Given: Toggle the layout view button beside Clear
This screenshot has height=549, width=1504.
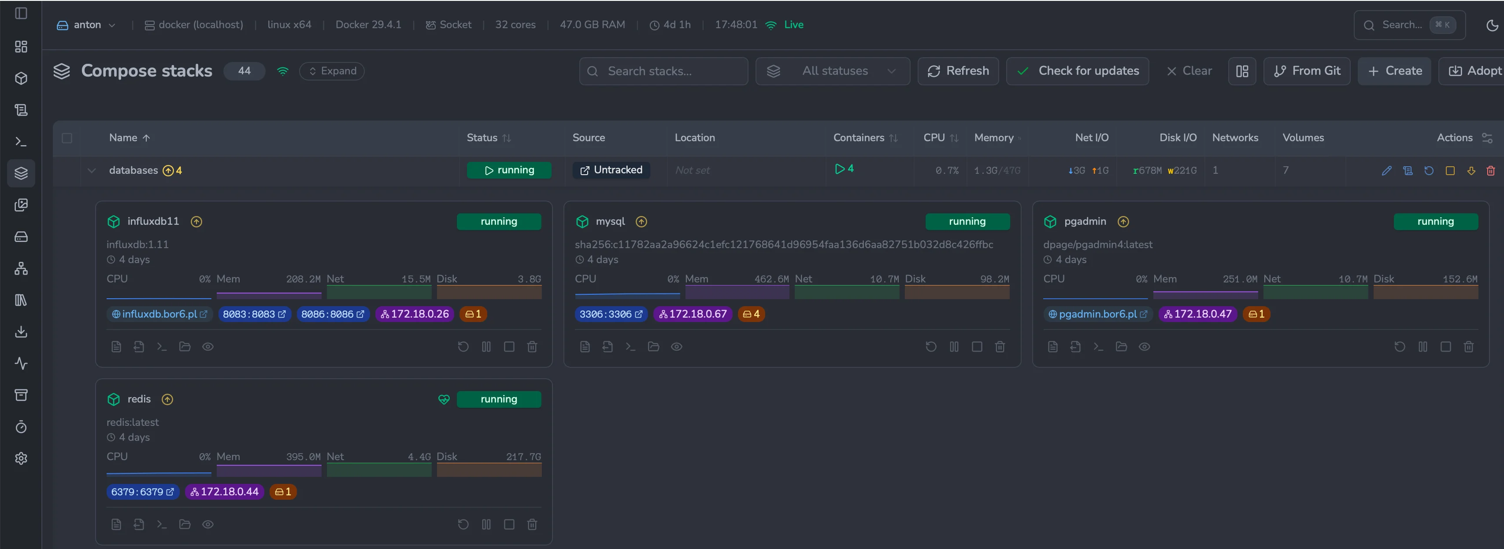Looking at the screenshot, I should point(1242,71).
